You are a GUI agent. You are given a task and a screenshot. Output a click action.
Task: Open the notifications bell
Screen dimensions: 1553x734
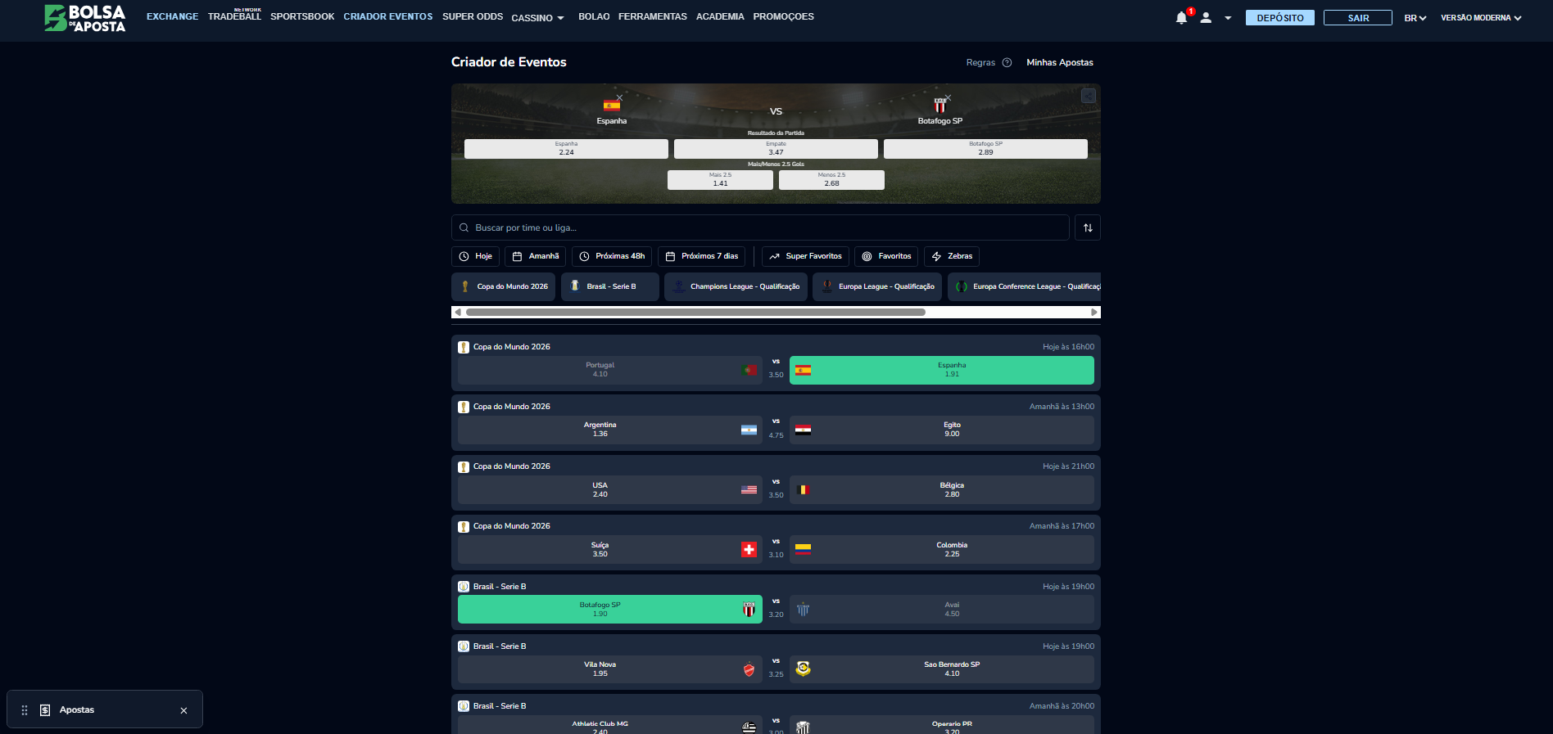tap(1181, 18)
